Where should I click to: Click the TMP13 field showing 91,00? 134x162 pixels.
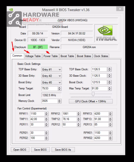click(101, 119)
